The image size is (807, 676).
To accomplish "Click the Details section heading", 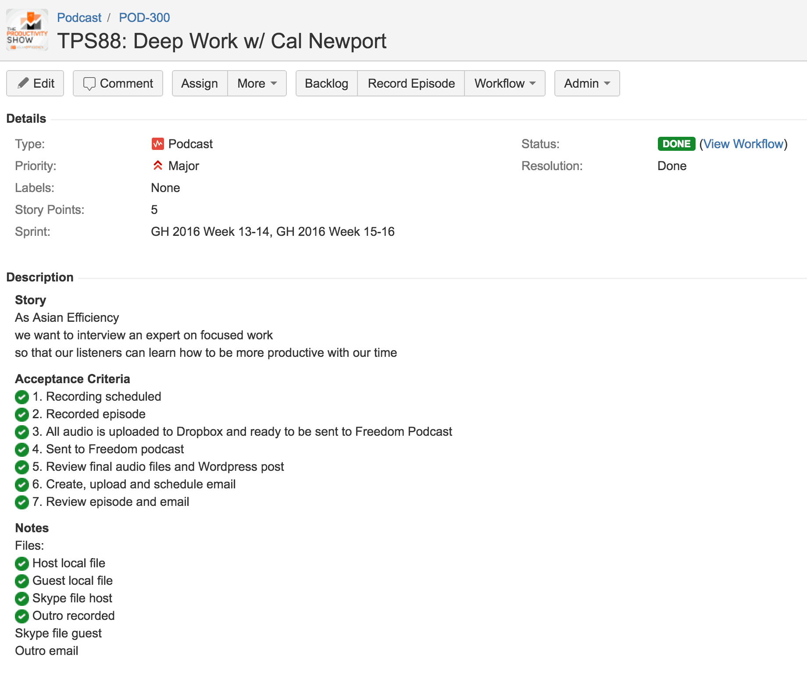I will coord(26,118).
